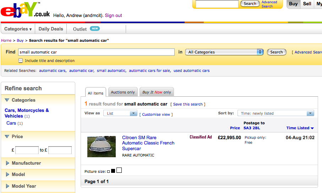Click related search 'small automatic'
The image size is (322, 193).
click(x=111, y=70)
